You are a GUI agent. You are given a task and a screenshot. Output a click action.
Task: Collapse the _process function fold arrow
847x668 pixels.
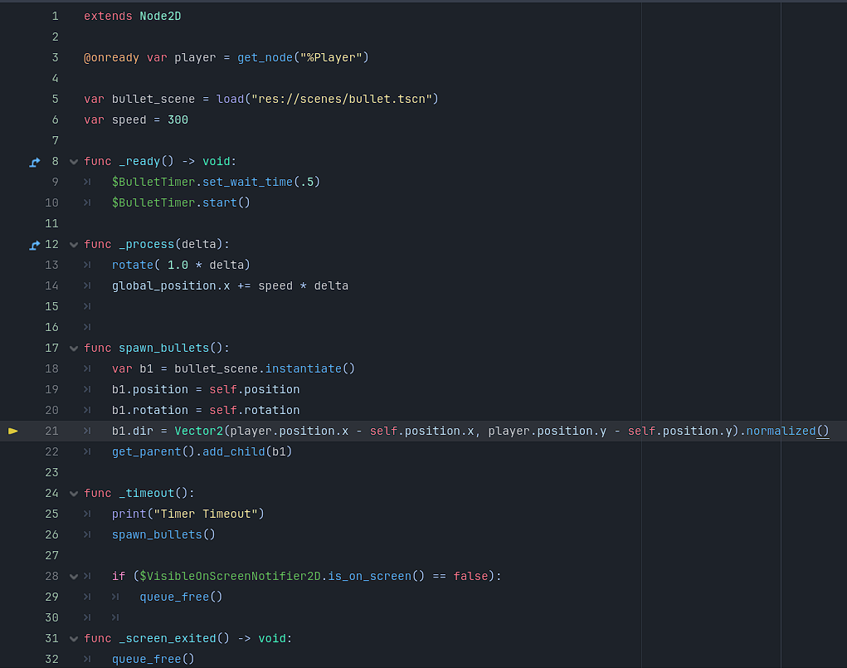click(74, 245)
